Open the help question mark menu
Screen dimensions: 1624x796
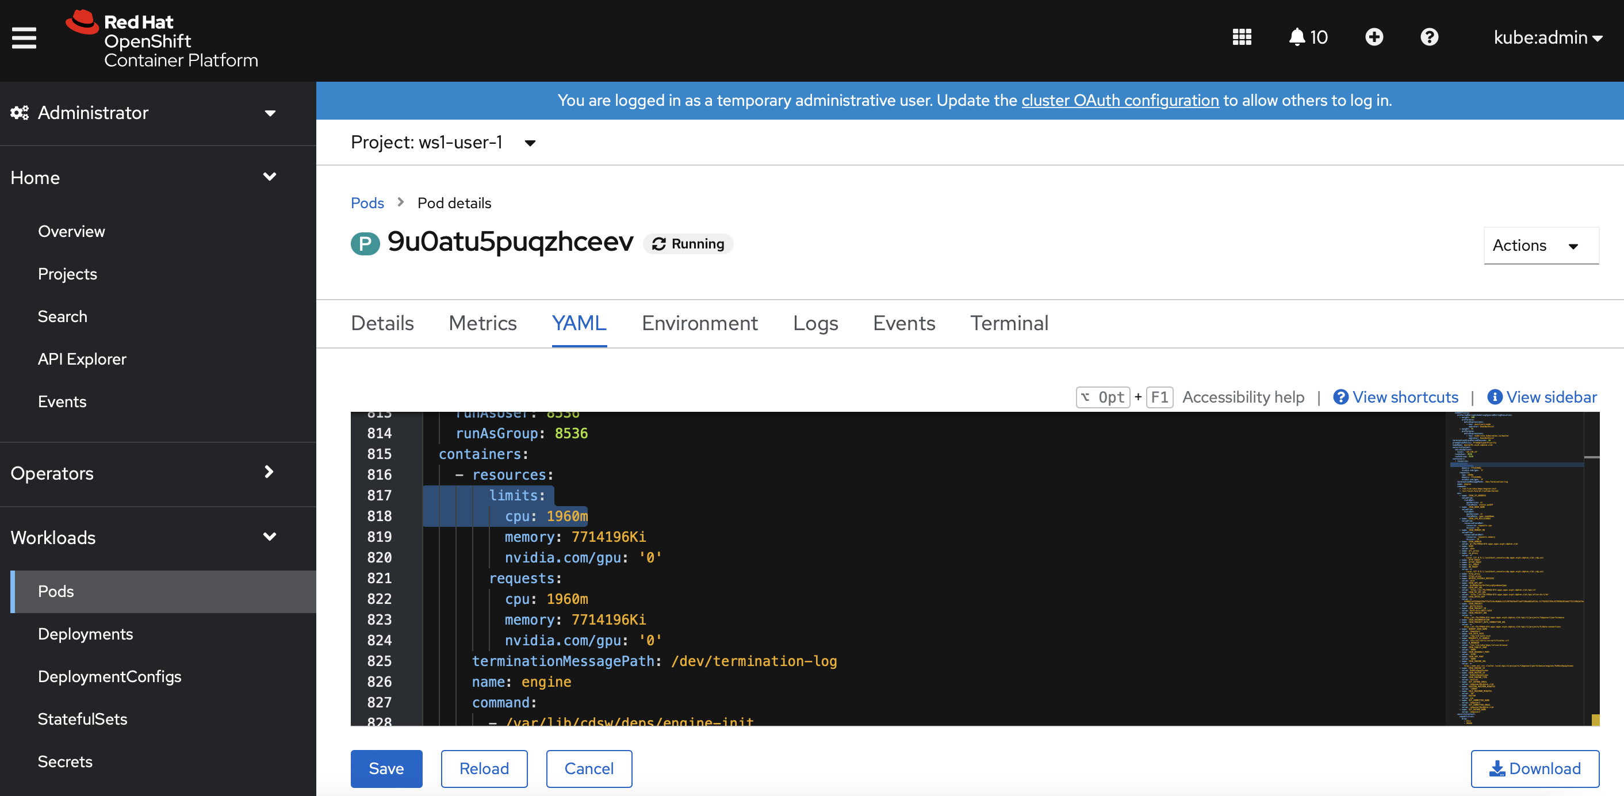(1428, 37)
